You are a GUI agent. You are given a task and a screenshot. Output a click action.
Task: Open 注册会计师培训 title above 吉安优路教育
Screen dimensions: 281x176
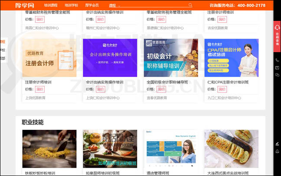click(x=221, y=13)
